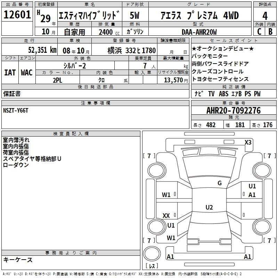This screenshot has width=278, height=278.
Task: Click the X3 mark on car diagram
Action: click(248, 142)
